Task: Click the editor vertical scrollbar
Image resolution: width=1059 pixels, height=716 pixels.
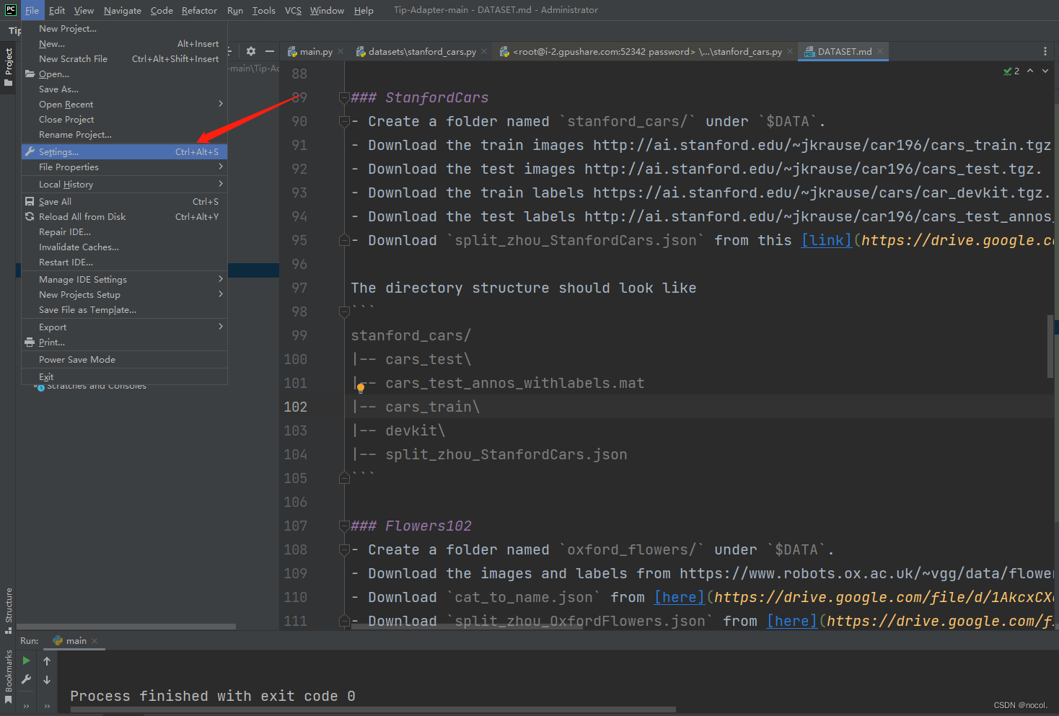Action: 1050,346
